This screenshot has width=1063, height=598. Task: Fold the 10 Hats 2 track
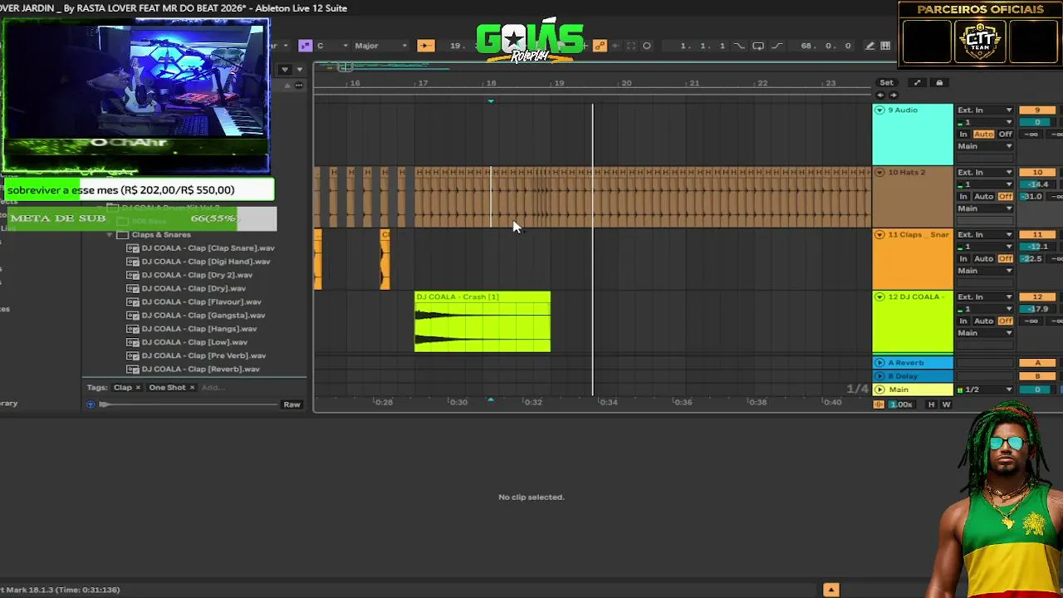click(880, 172)
